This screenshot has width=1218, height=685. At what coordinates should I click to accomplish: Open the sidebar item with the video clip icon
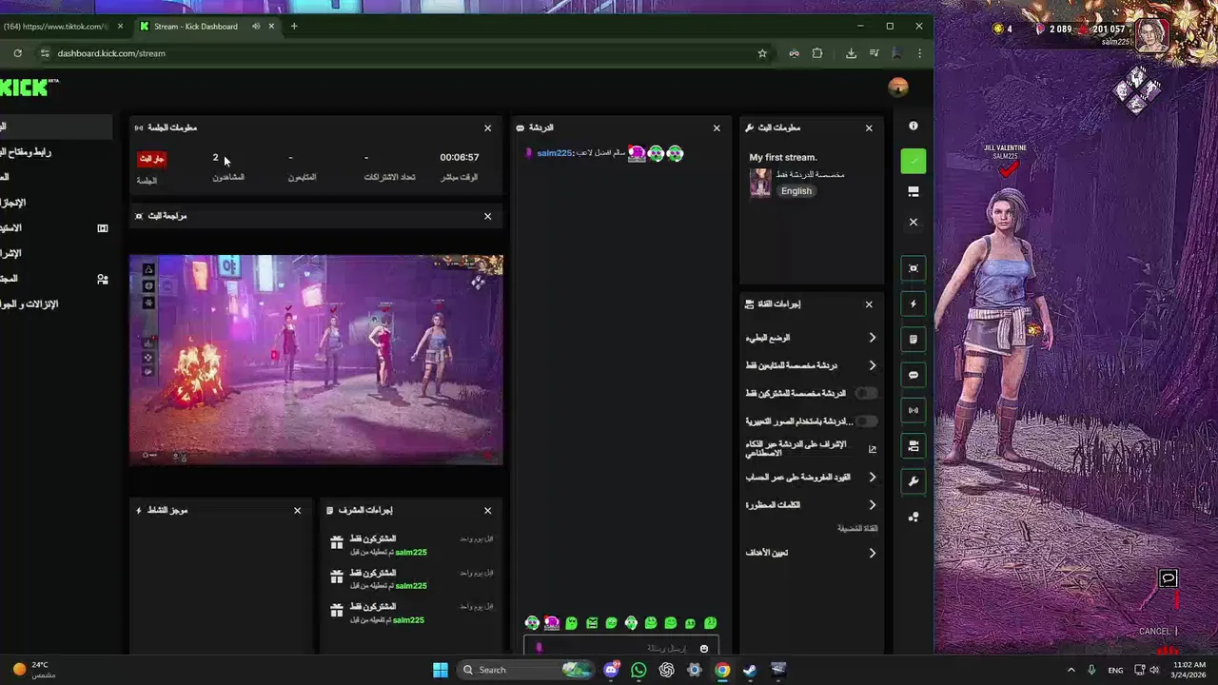click(55, 227)
